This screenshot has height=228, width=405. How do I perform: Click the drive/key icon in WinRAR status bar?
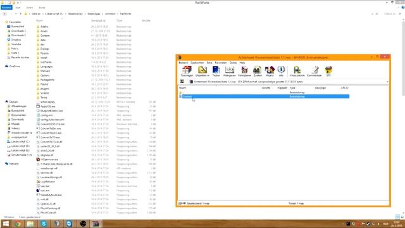tap(182, 203)
